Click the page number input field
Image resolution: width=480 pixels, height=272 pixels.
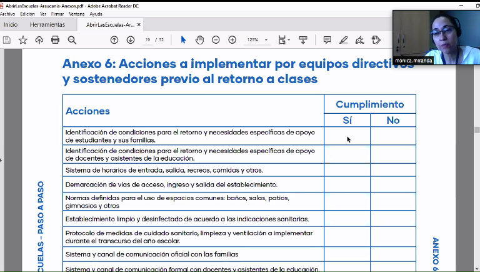click(148, 40)
